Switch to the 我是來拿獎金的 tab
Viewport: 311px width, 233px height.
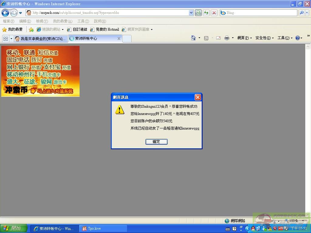(x=40, y=39)
